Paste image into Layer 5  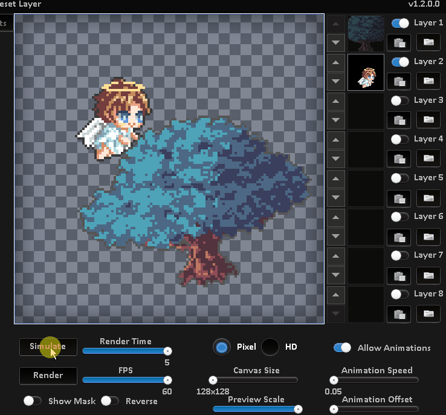click(x=399, y=198)
